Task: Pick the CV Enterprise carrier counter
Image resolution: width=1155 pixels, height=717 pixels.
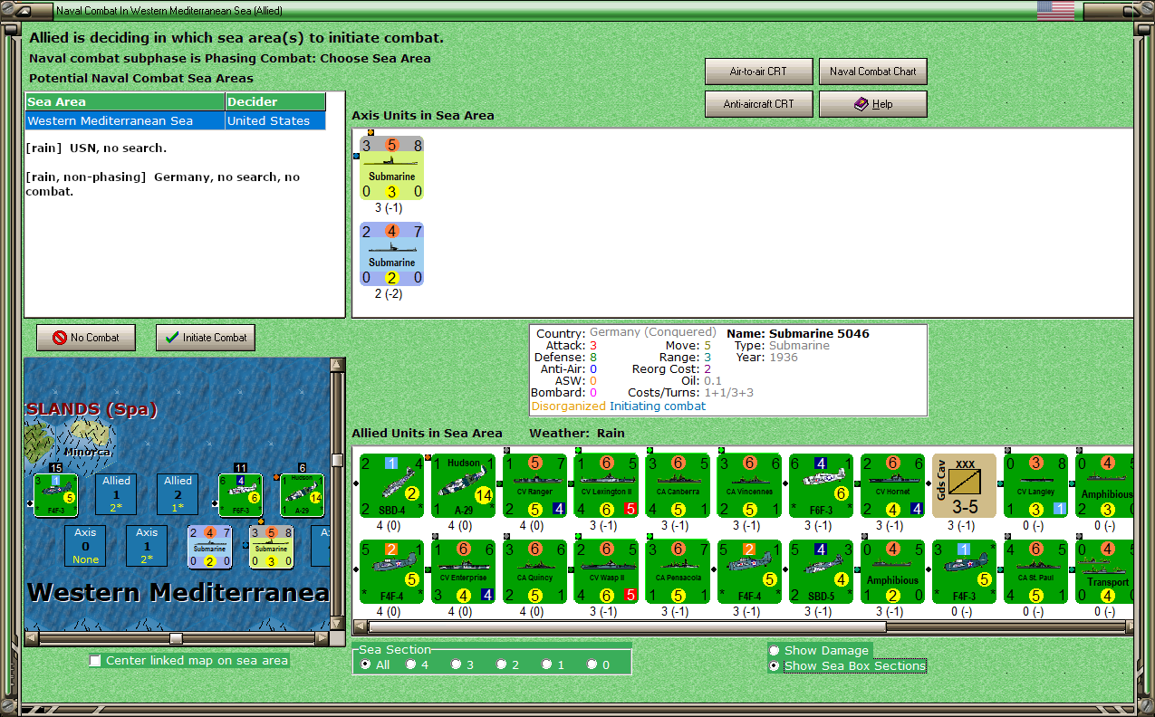Action: pos(463,572)
